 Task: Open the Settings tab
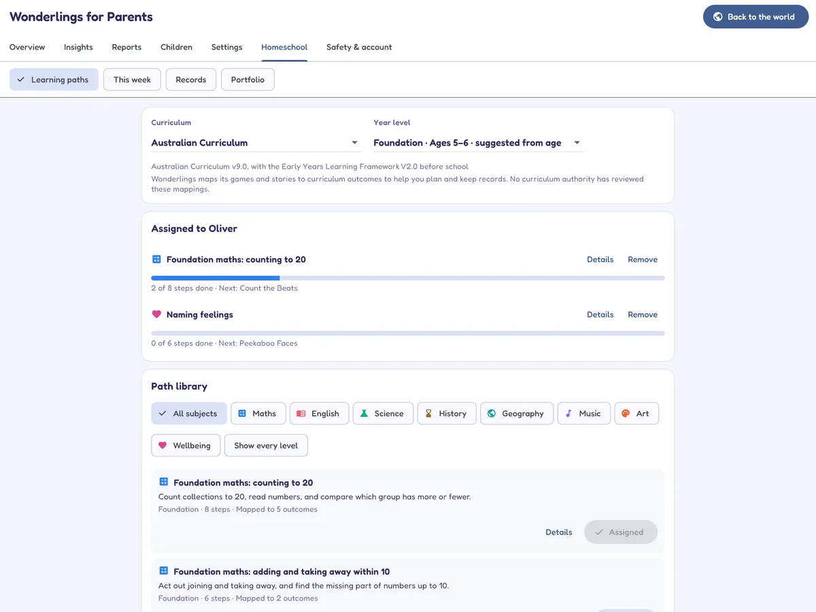(x=226, y=47)
